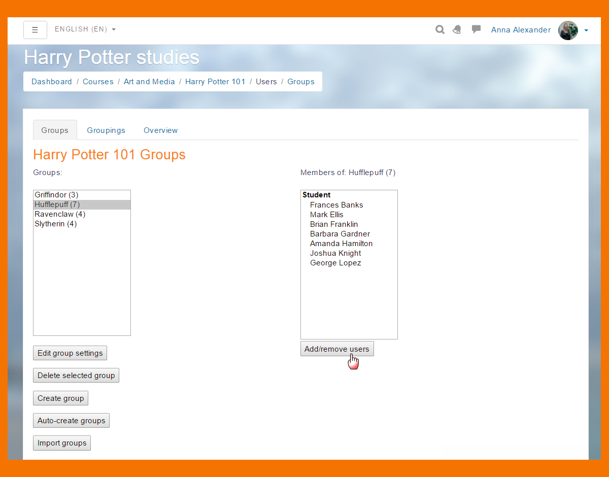Viewport: 609px width, 477px height.
Task: Select the Ravenclaw (4) group
Action: [59, 214]
